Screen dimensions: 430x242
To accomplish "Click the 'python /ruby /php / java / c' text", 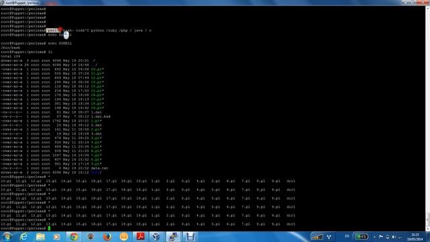I will point(121,30).
